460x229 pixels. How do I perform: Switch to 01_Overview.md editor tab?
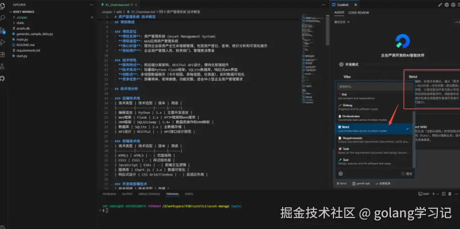[117, 5]
